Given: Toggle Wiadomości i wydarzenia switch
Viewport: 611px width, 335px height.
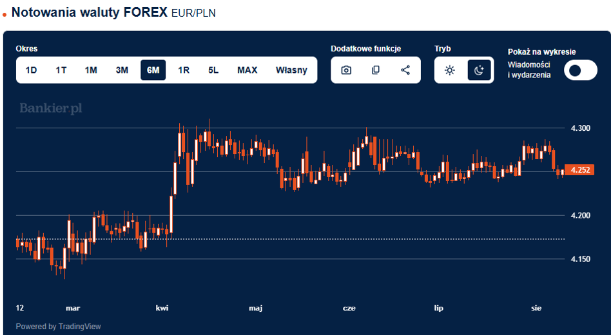Looking at the screenshot, I should 580,70.
